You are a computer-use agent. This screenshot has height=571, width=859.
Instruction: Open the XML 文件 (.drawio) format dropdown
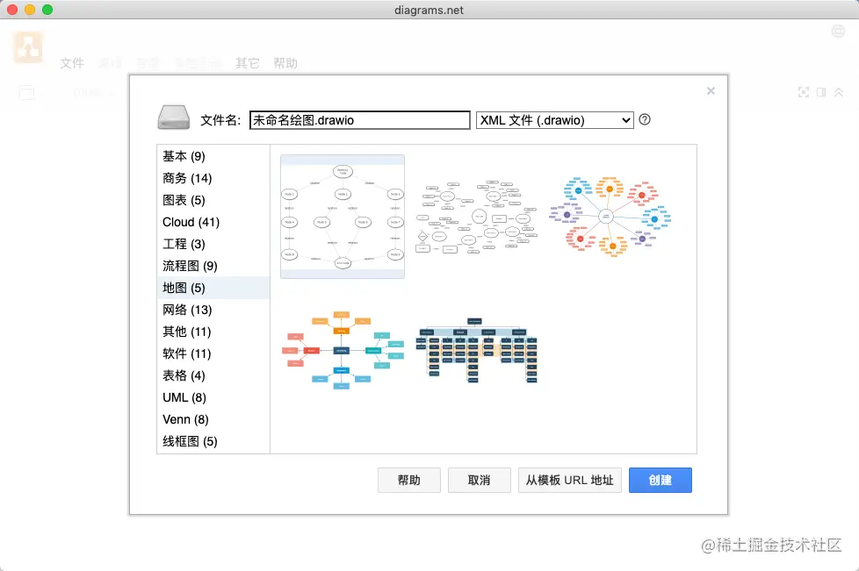point(554,120)
